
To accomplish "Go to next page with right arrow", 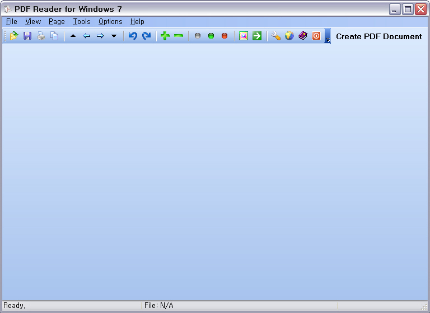I will (x=100, y=36).
